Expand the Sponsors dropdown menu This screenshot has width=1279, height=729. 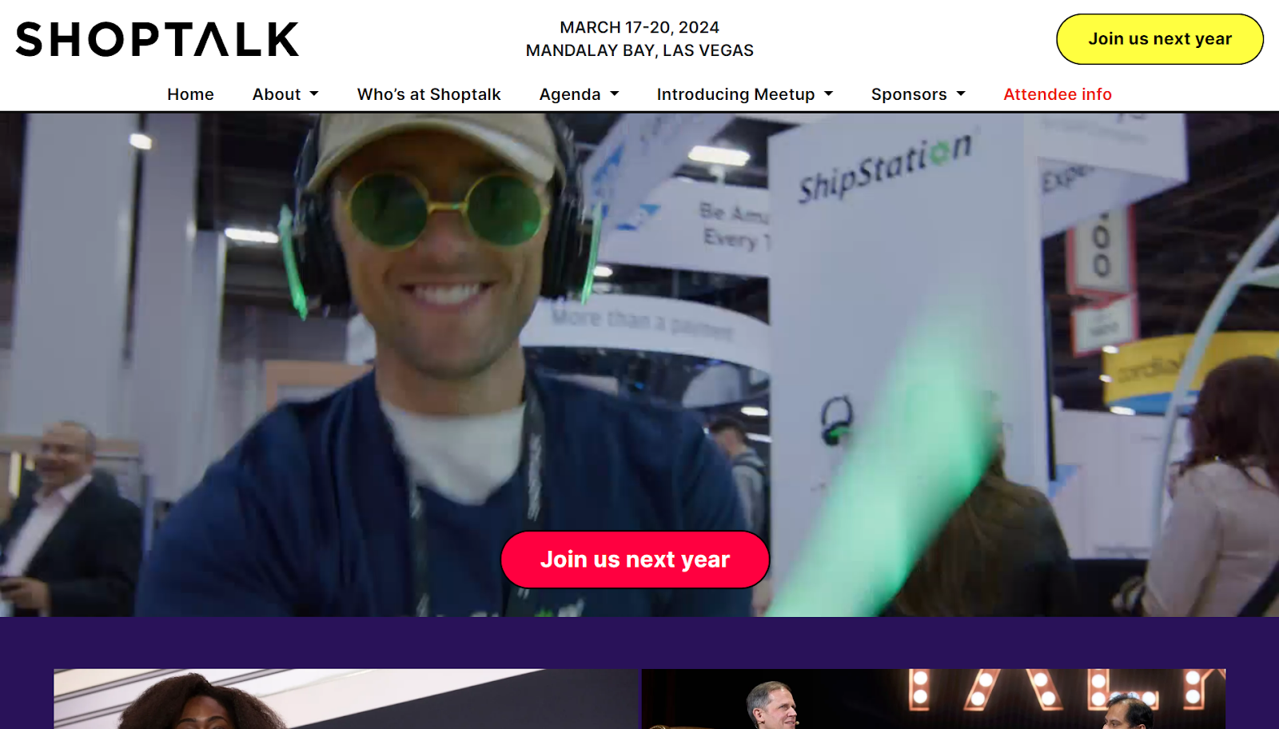tap(918, 94)
